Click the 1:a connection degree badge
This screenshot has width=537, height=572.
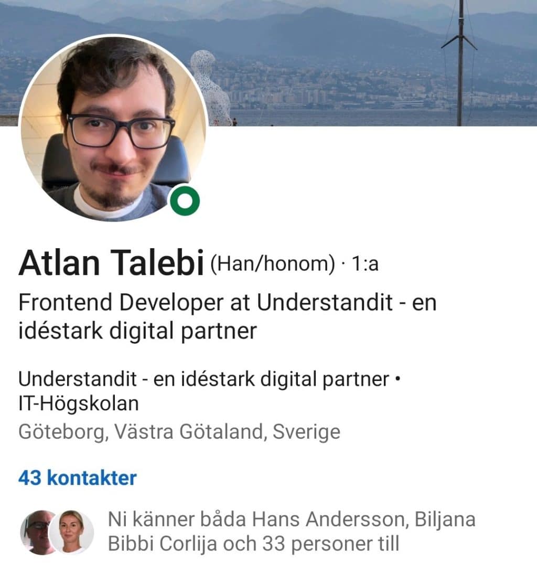pyautogui.click(x=364, y=264)
